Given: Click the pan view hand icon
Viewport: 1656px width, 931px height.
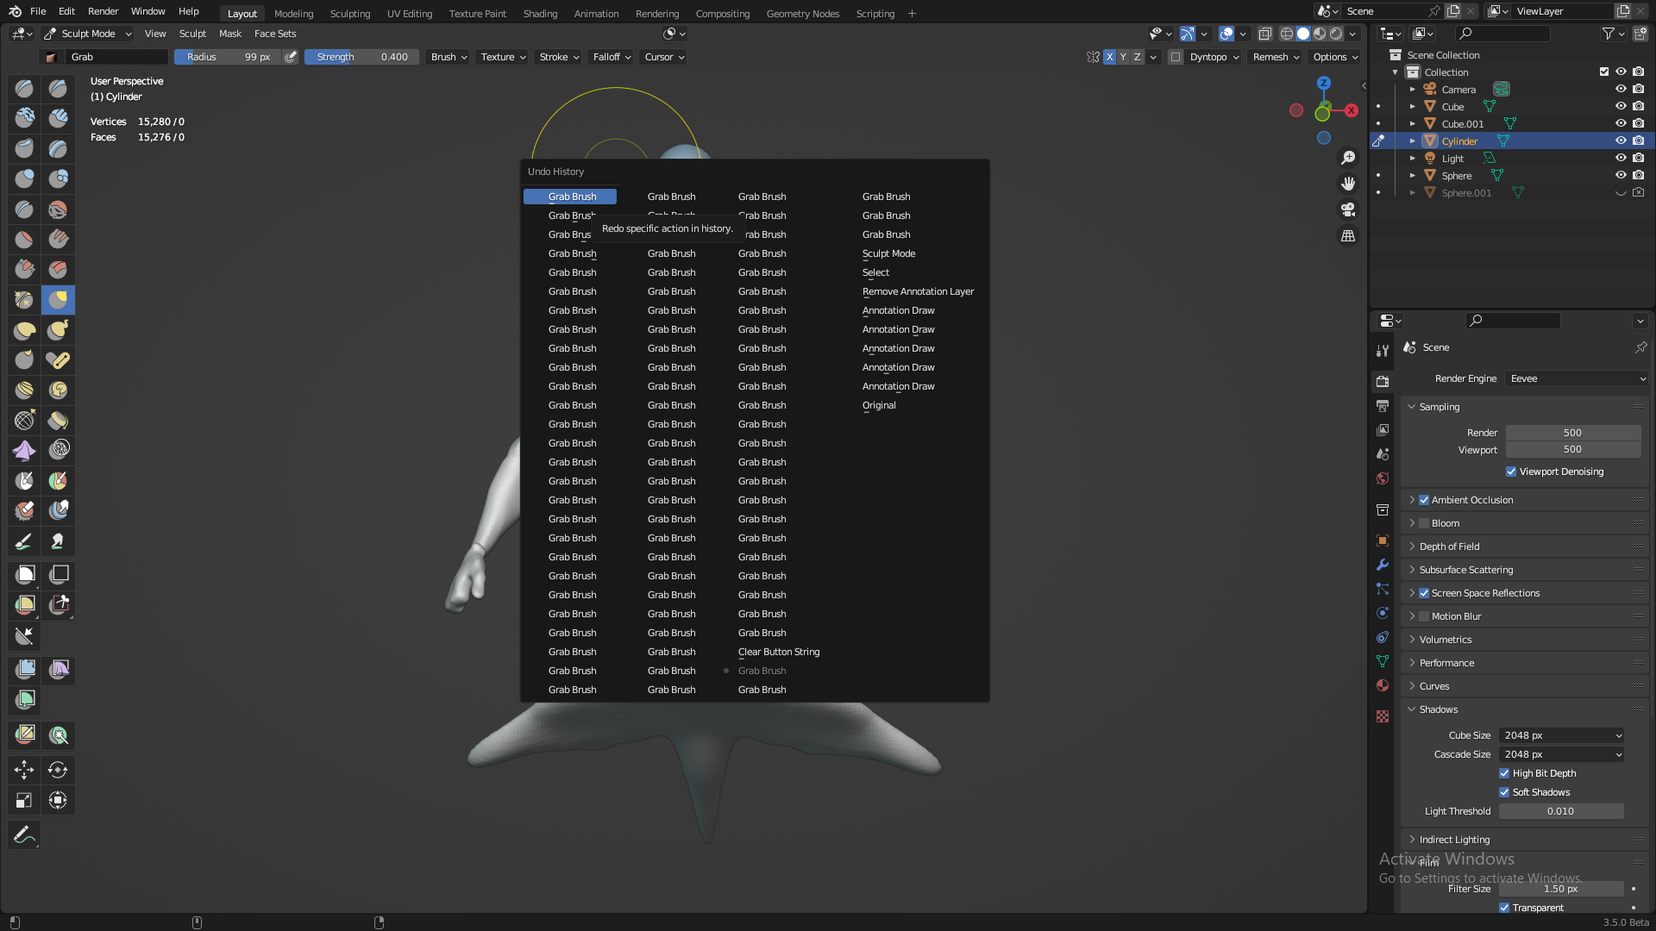Looking at the screenshot, I should pyautogui.click(x=1348, y=184).
